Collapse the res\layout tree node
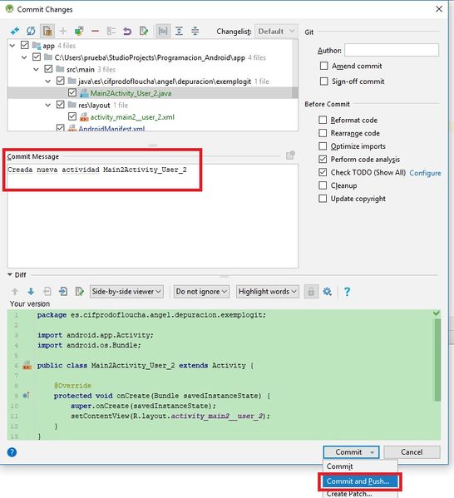 pos(48,105)
